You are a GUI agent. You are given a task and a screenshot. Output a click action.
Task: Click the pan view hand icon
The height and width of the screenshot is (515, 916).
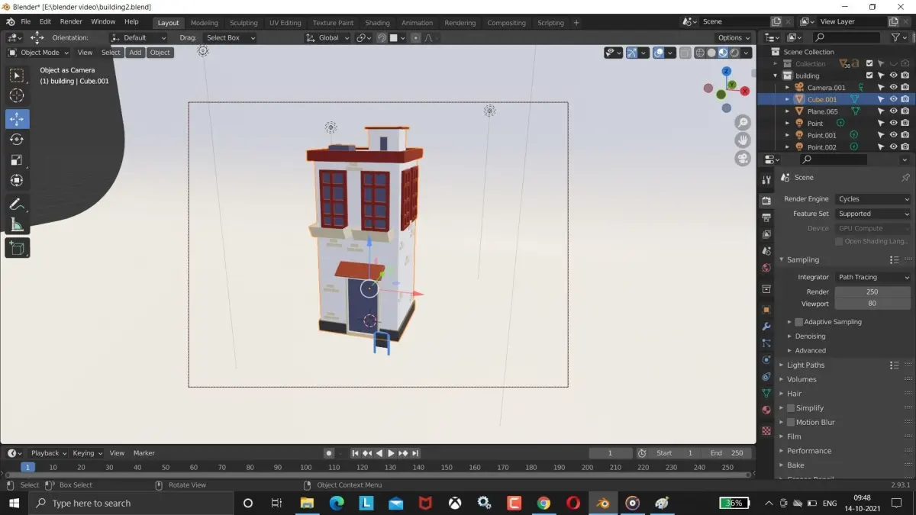click(743, 140)
